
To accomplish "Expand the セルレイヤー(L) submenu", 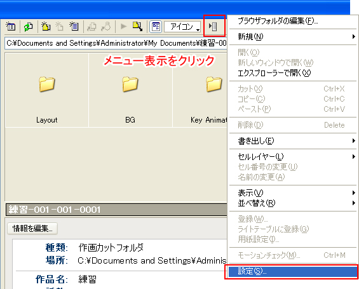I will point(293,157).
